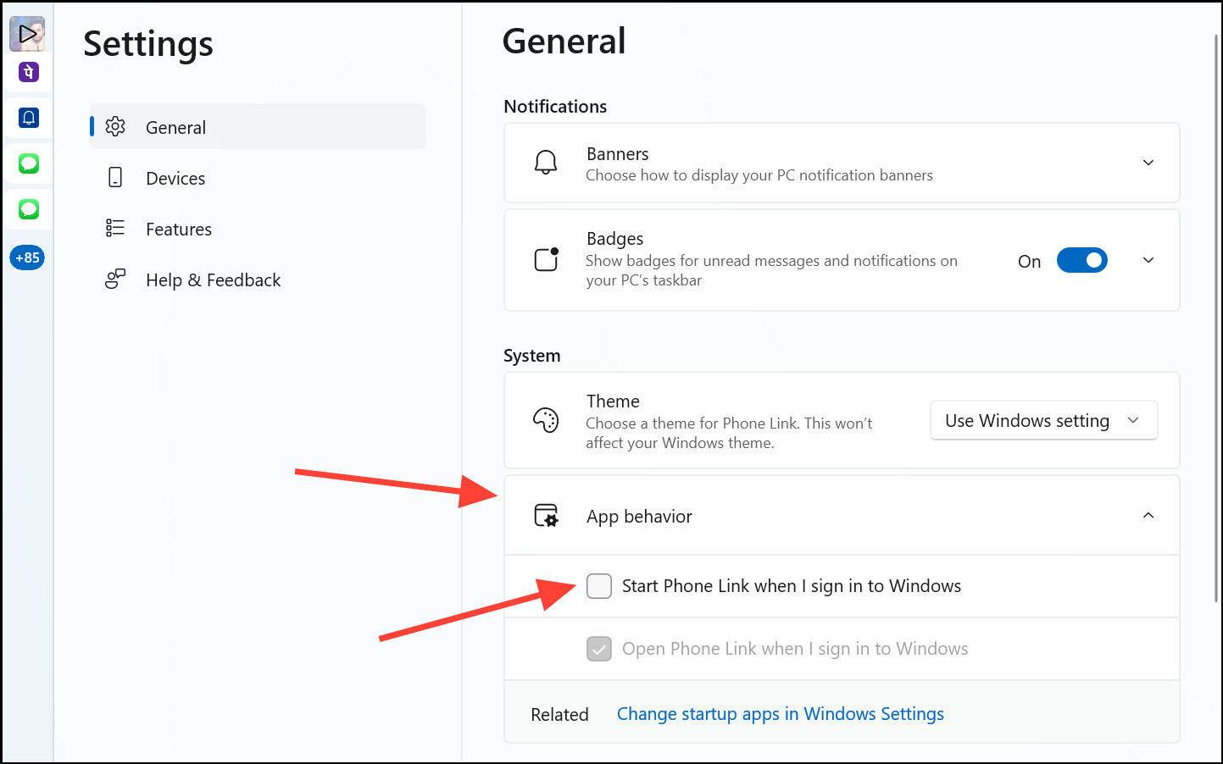Collapse the App behavior section
Viewport: 1223px width, 764px height.
tap(1148, 515)
